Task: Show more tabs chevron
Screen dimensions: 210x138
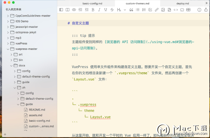Action: click(206, 3)
